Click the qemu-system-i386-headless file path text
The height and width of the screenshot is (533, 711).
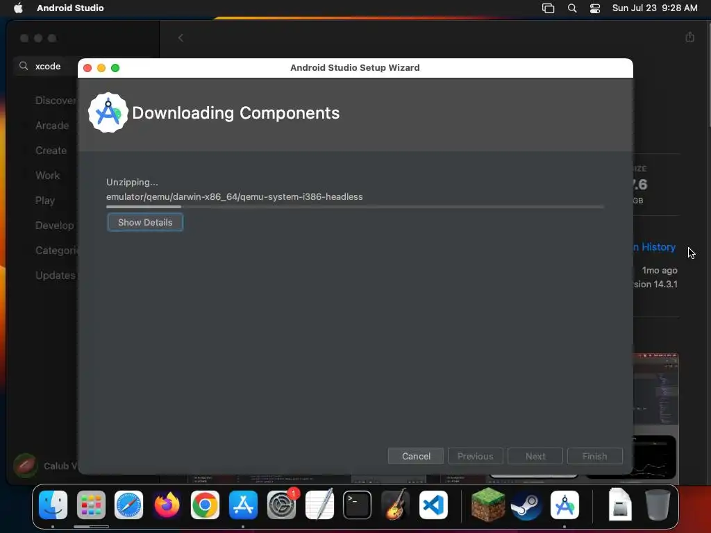(235, 196)
